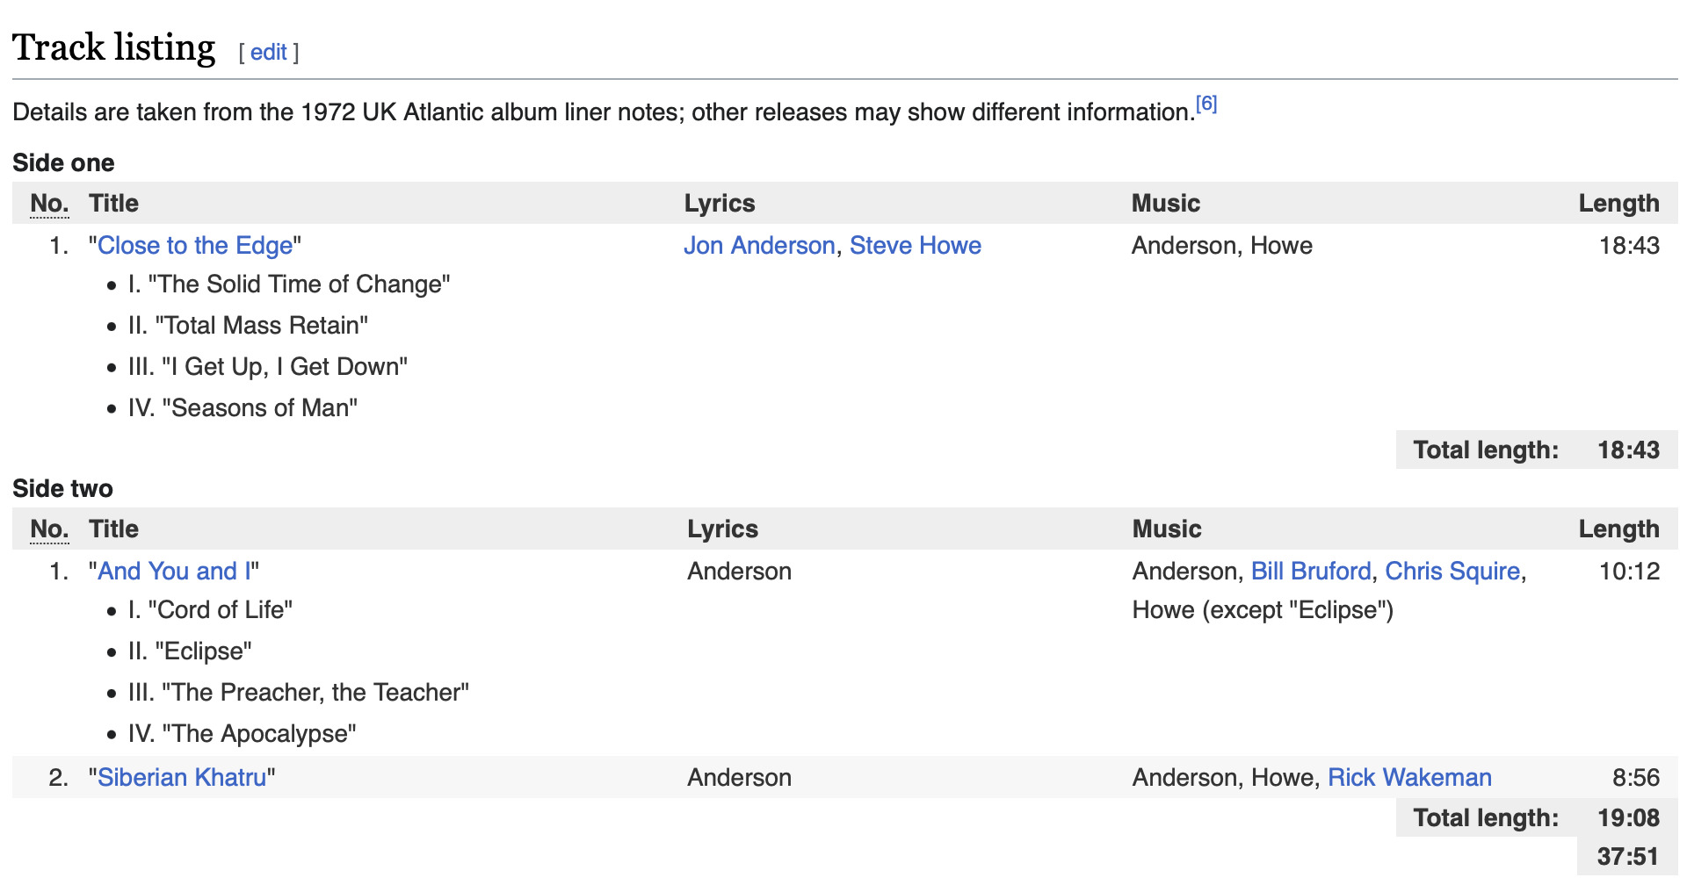Click the No. abbreviation in Side two header
1687x885 pixels.
coord(49,529)
